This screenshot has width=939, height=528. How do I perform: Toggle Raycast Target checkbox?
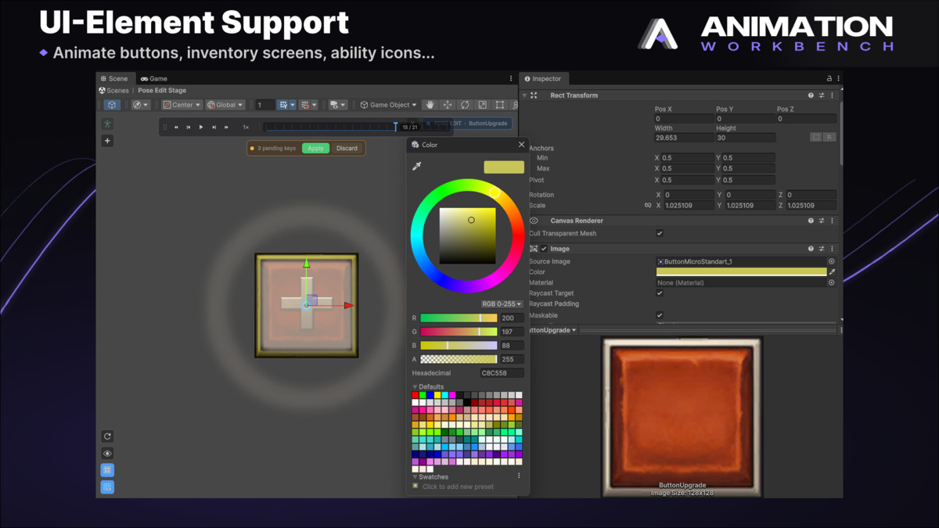coord(660,293)
